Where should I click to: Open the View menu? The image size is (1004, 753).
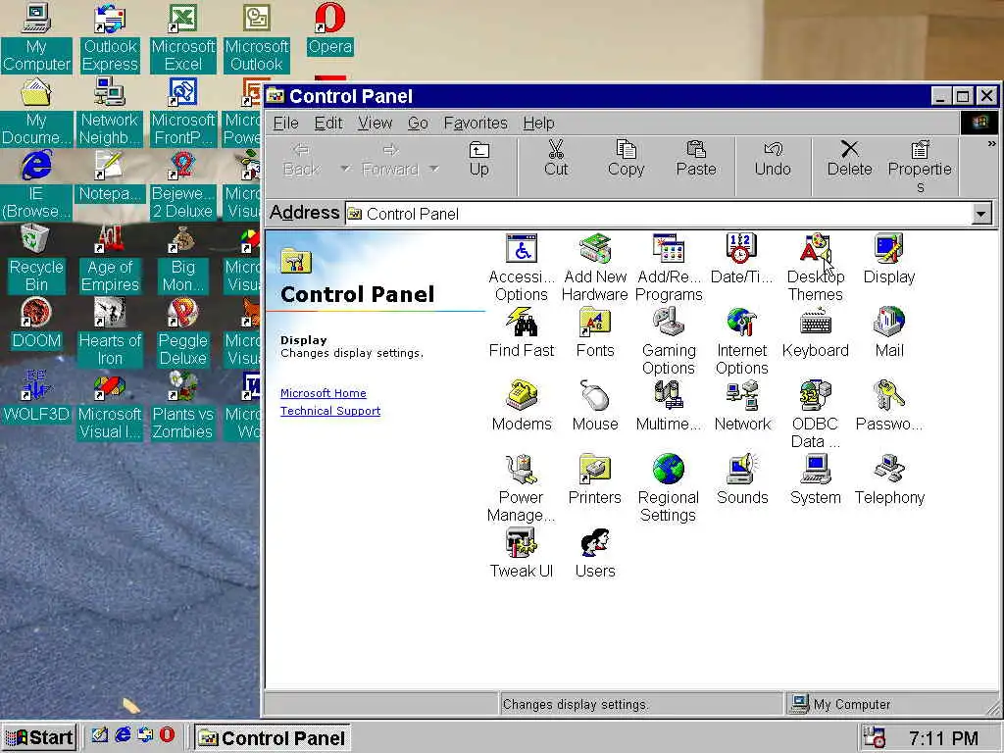click(375, 123)
